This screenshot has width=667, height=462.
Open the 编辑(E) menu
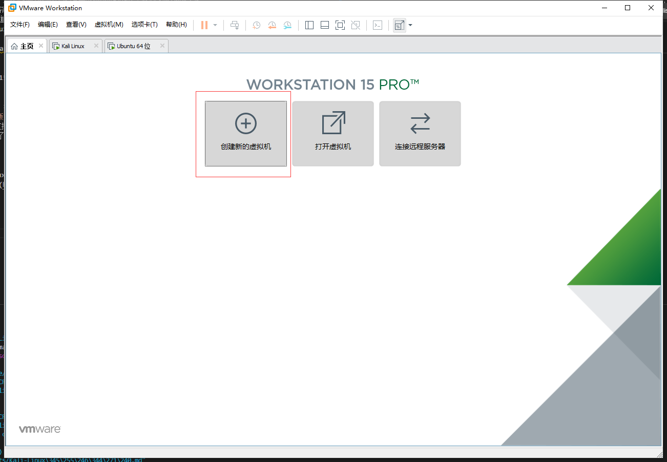(x=48, y=25)
